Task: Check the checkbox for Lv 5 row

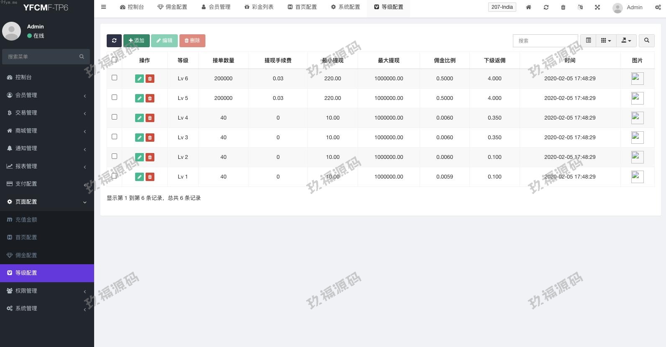Action: coord(114,97)
